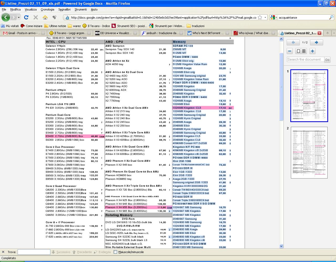Click the Firefox home icon

[45, 17]
